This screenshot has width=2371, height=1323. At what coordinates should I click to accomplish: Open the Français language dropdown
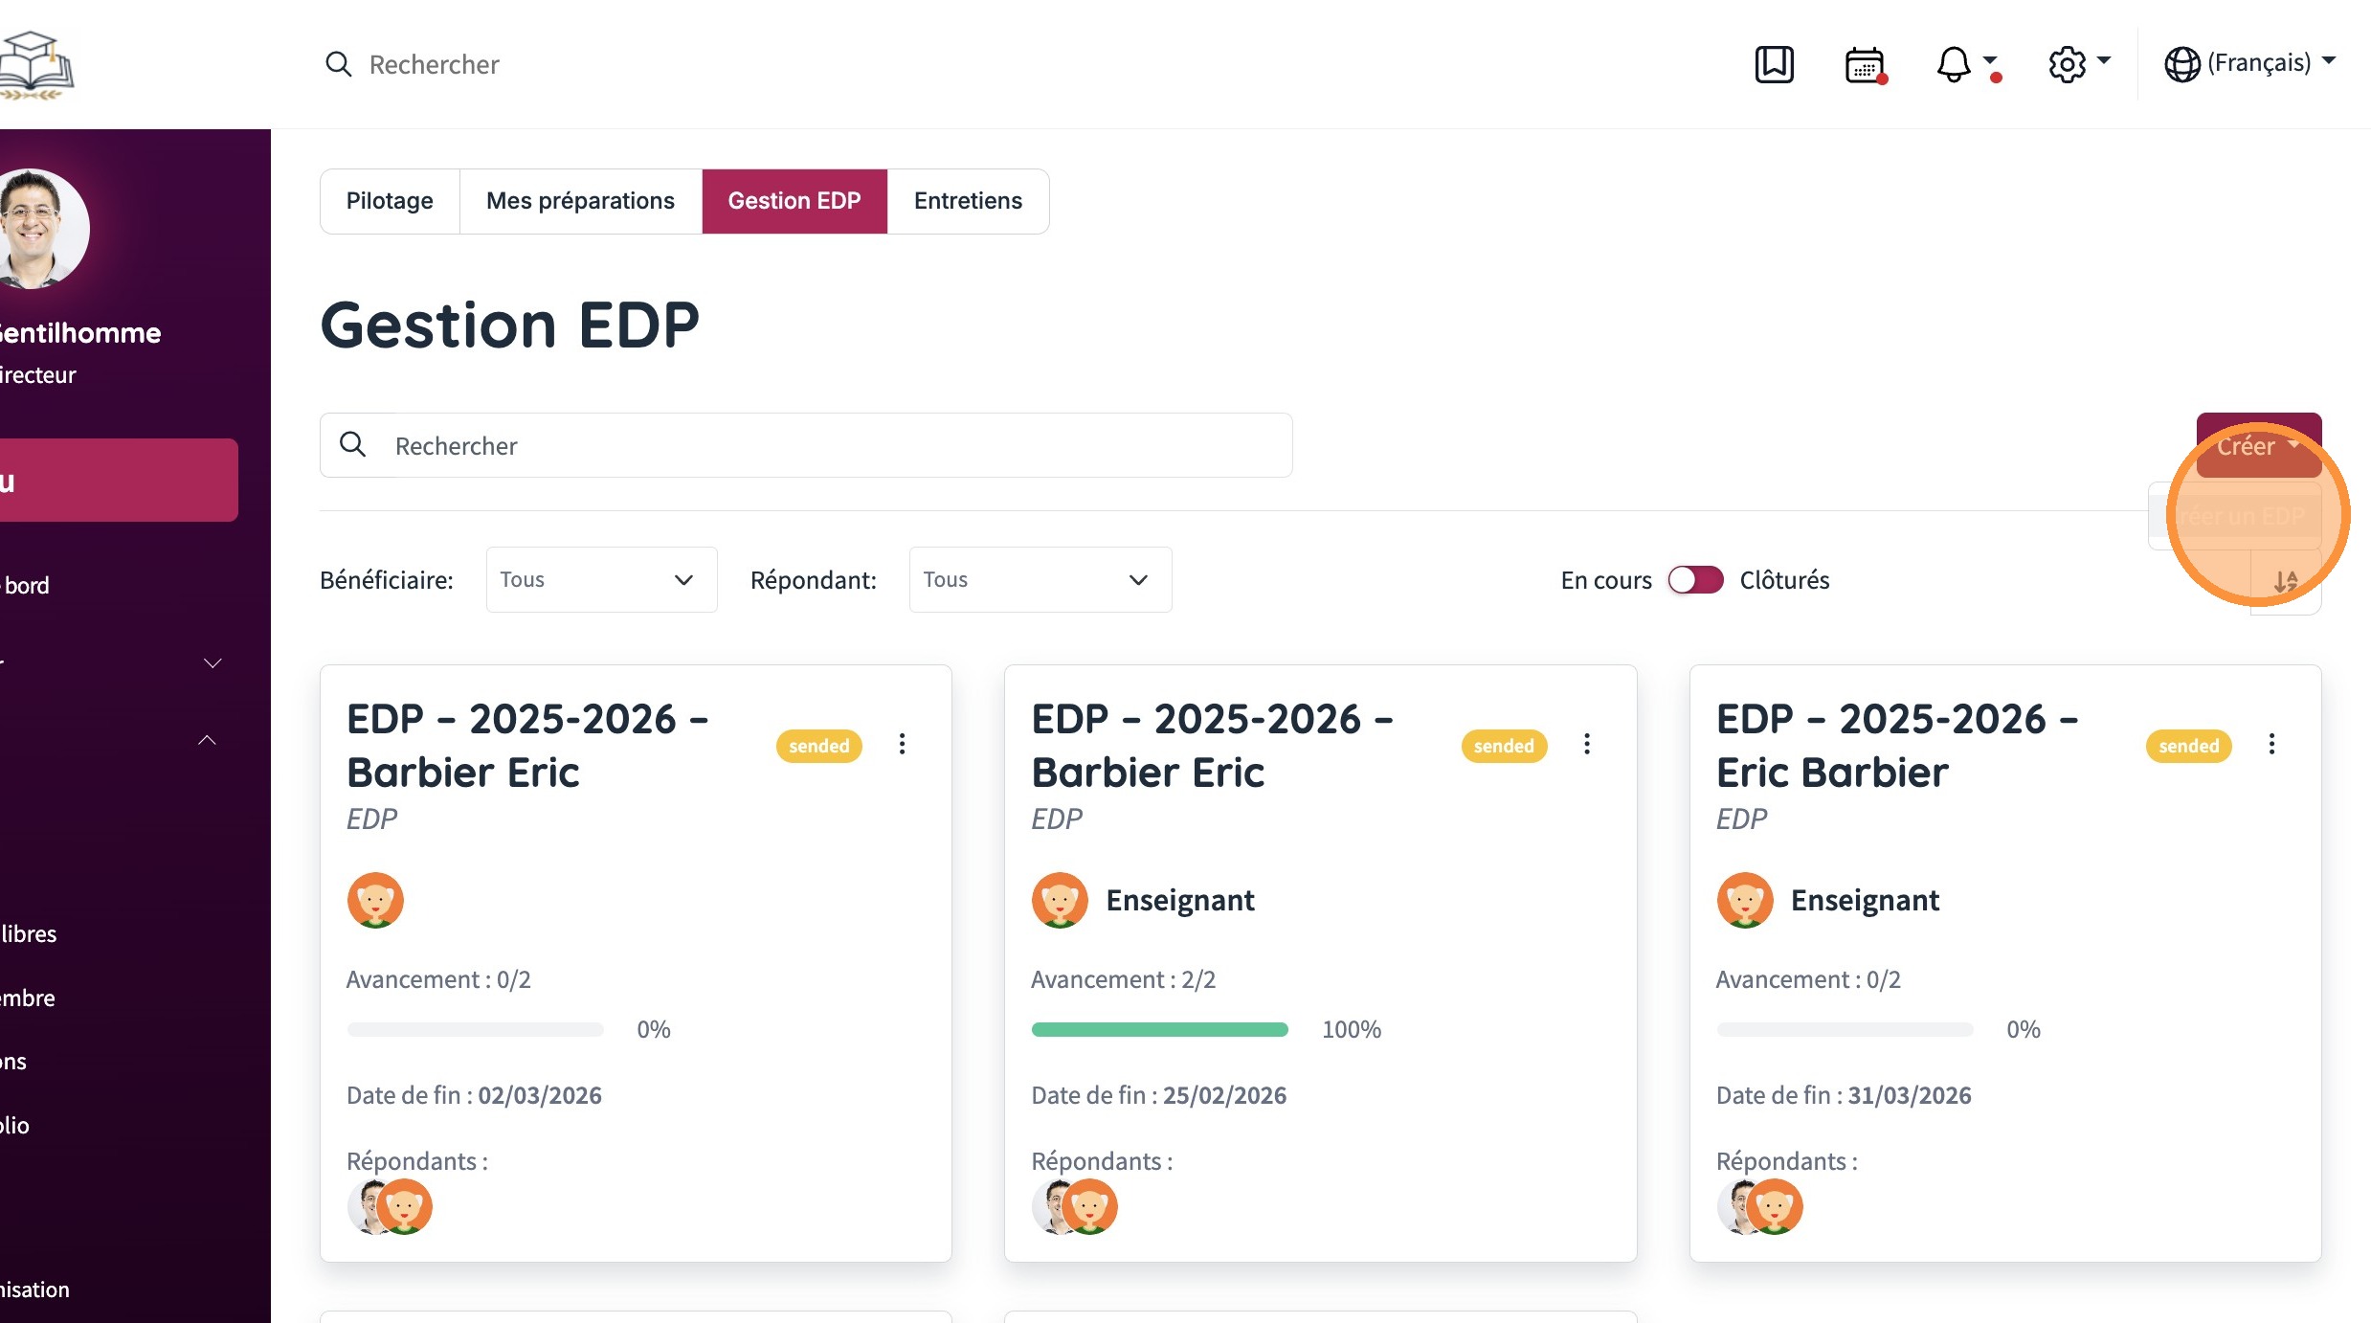point(2249,63)
